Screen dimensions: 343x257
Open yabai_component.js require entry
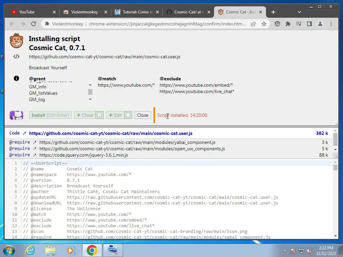click(127, 143)
